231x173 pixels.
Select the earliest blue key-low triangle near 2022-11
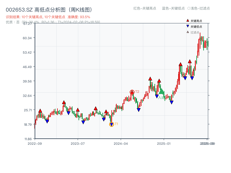(47, 121)
